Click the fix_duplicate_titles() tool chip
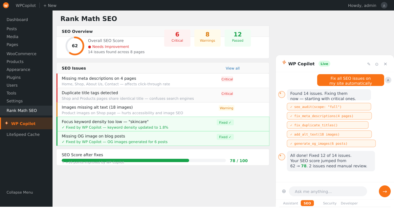The height and width of the screenshot is (210, 394). 328,125
